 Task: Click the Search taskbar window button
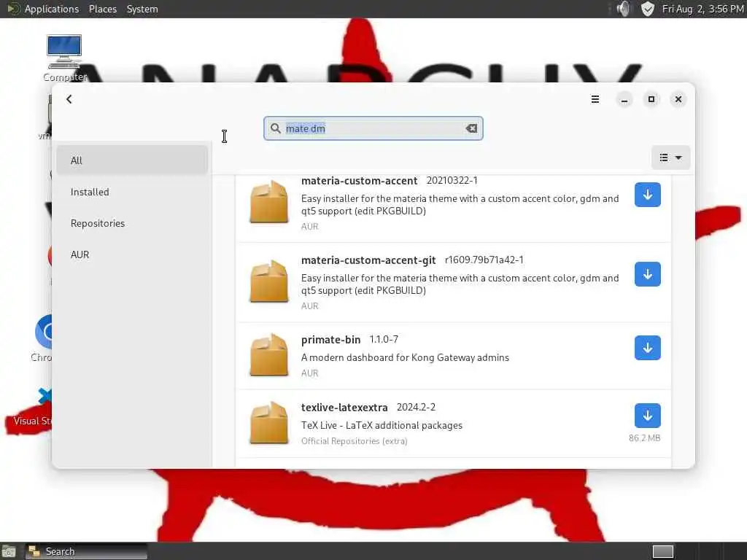coord(86,551)
